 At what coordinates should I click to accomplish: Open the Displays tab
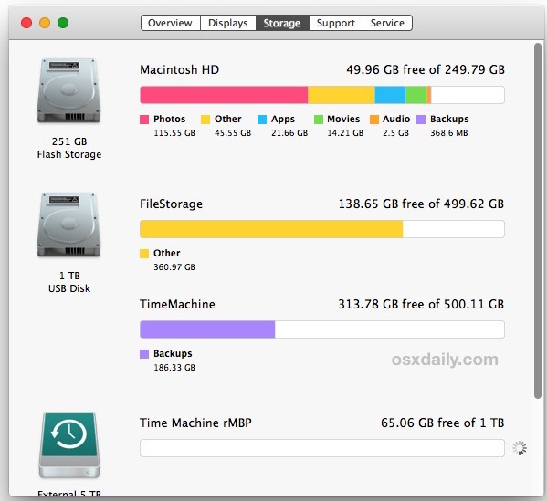point(228,23)
